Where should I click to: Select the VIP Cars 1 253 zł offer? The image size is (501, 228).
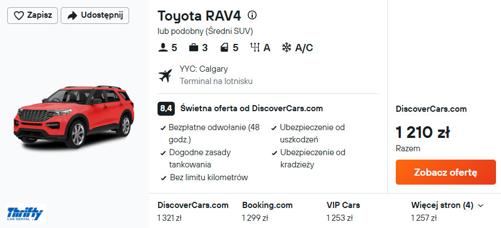pyautogui.click(x=343, y=211)
